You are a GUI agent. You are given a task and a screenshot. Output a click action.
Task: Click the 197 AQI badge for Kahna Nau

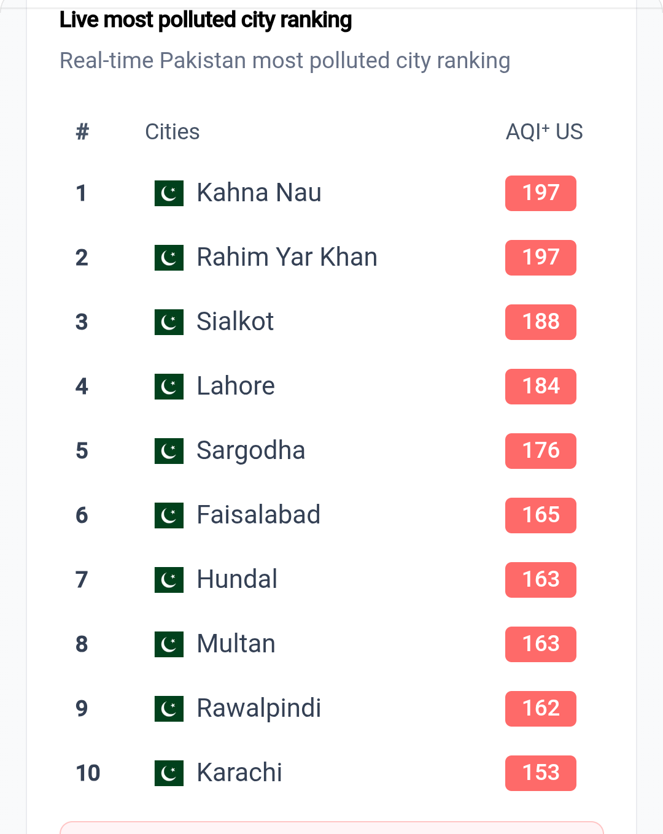[540, 193]
